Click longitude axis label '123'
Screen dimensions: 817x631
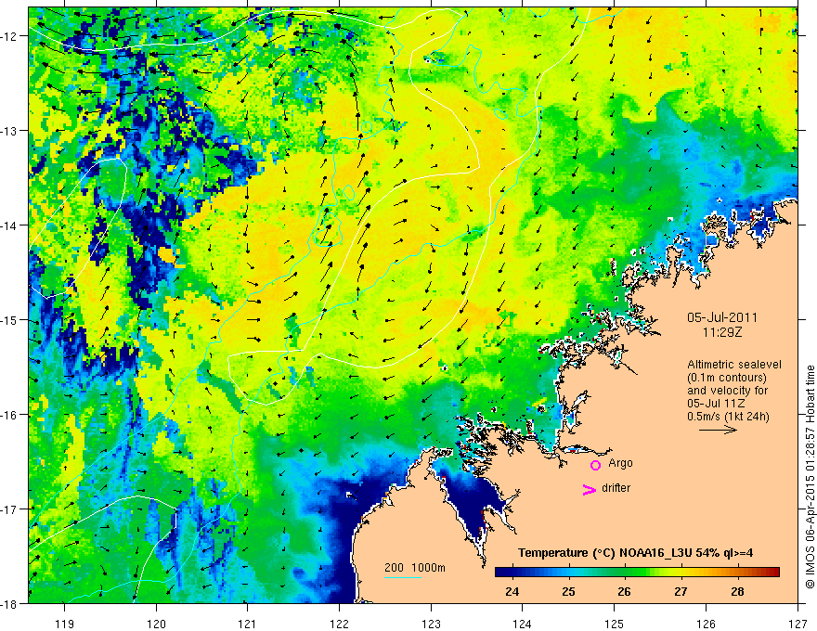(x=431, y=624)
